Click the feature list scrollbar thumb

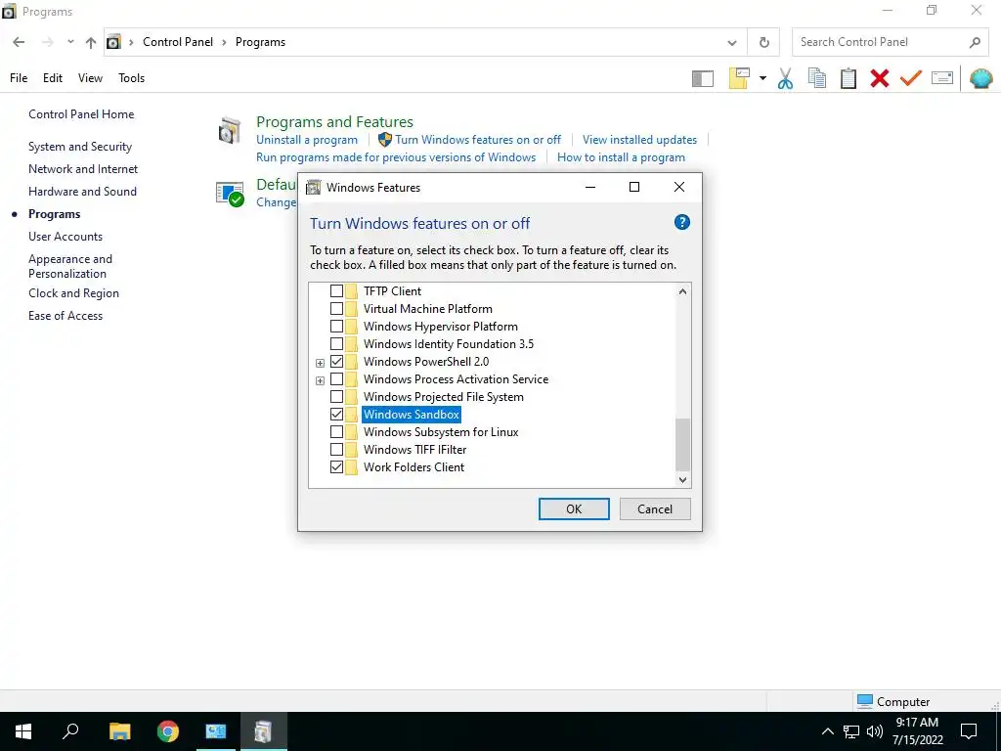click(x=682, y=445)
